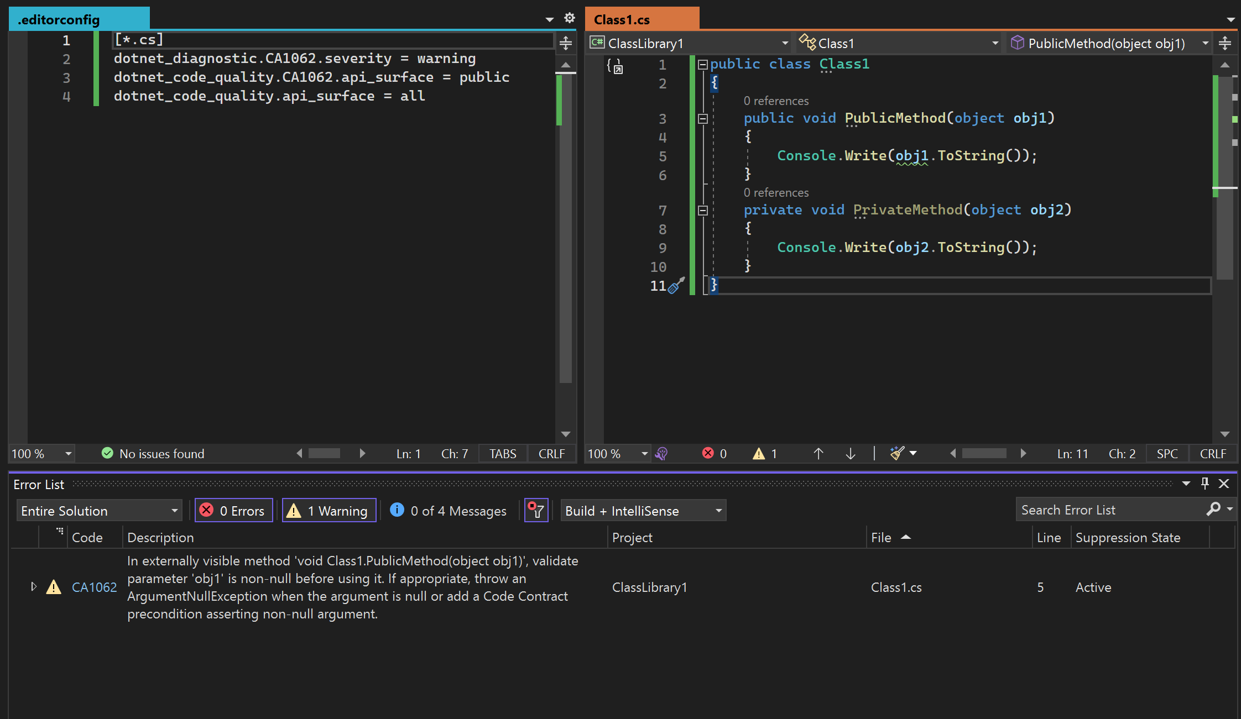Collapse the PublicMethod code region
This screenshot has width=1241, height=719.
702,118
